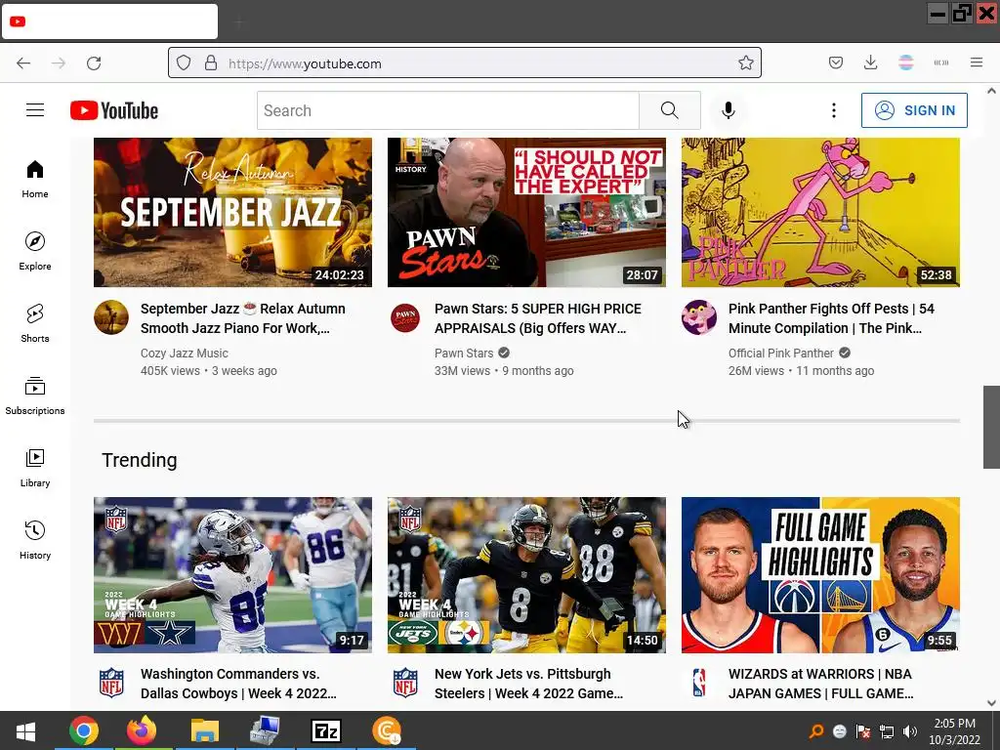
Task: Click the Firefox taskbar icon
Action: point(142,730)
